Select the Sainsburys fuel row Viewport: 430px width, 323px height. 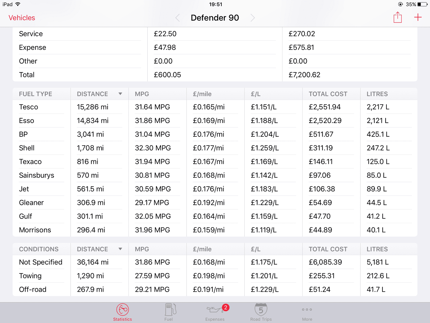[215, 175]
